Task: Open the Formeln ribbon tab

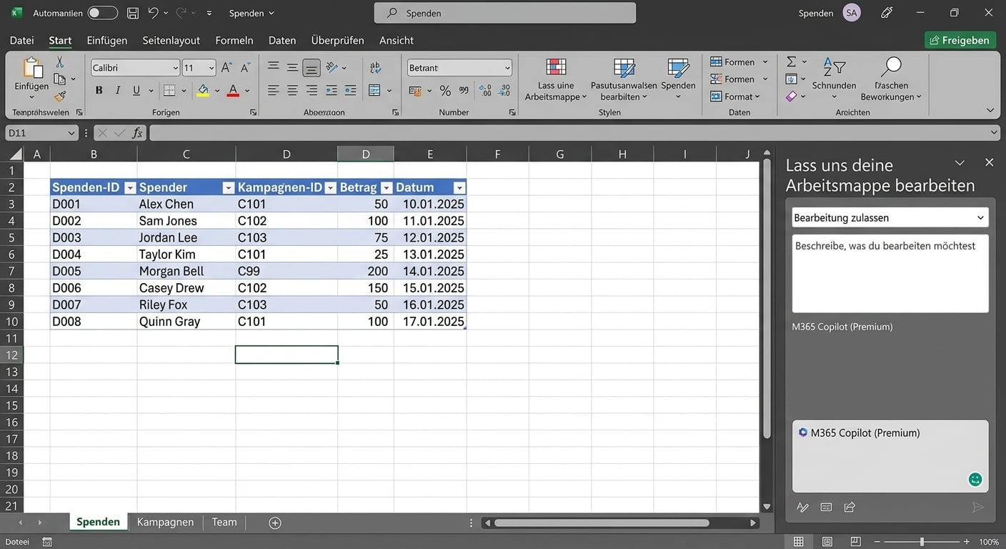Action: pos(234,41)
